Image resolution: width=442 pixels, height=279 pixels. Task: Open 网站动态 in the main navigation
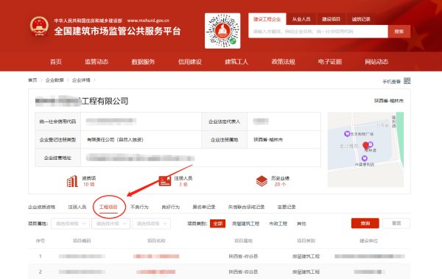tap(376, 62)
